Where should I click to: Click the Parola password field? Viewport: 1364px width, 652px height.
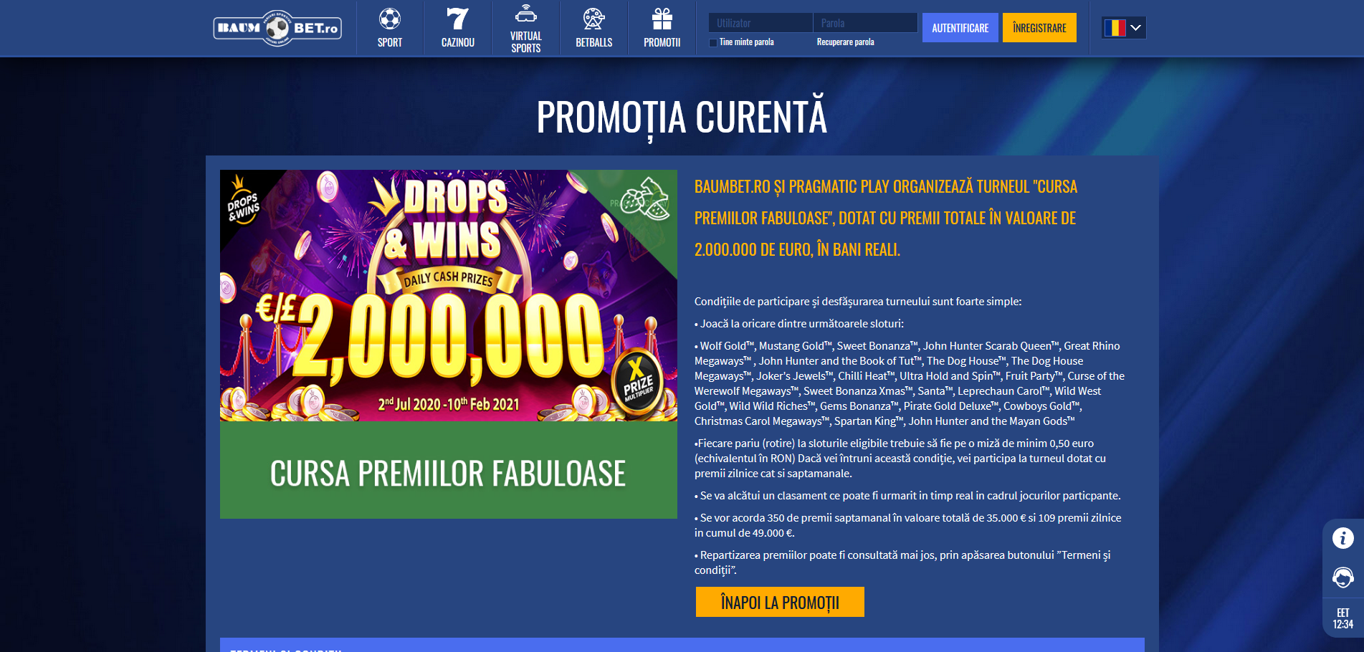865,23
